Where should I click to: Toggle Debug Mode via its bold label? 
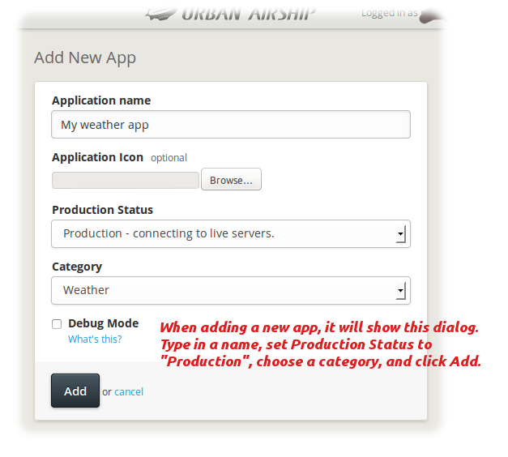pyautogui.click(x=104, y=323)
